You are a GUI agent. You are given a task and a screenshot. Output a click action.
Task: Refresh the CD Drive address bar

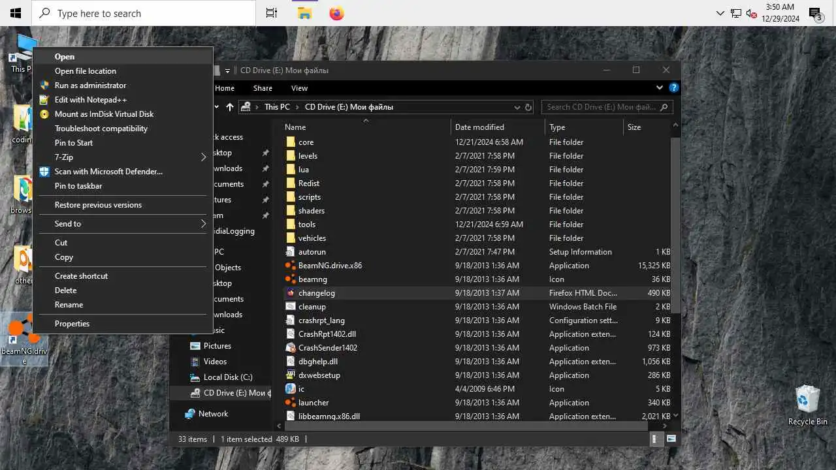point(528,107)
